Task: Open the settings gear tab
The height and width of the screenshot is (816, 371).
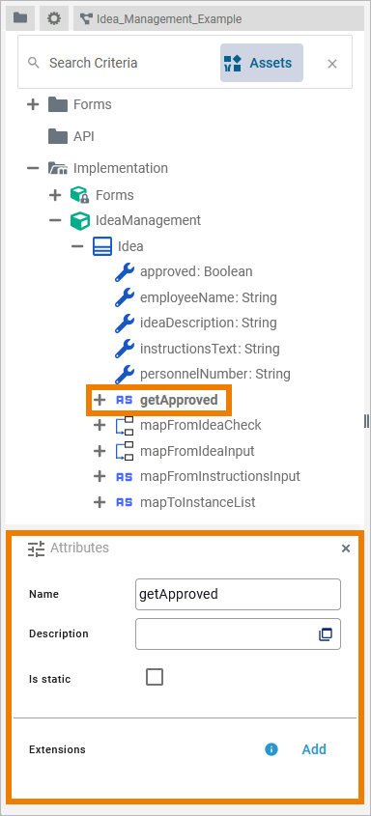Action: coord(53,18)
